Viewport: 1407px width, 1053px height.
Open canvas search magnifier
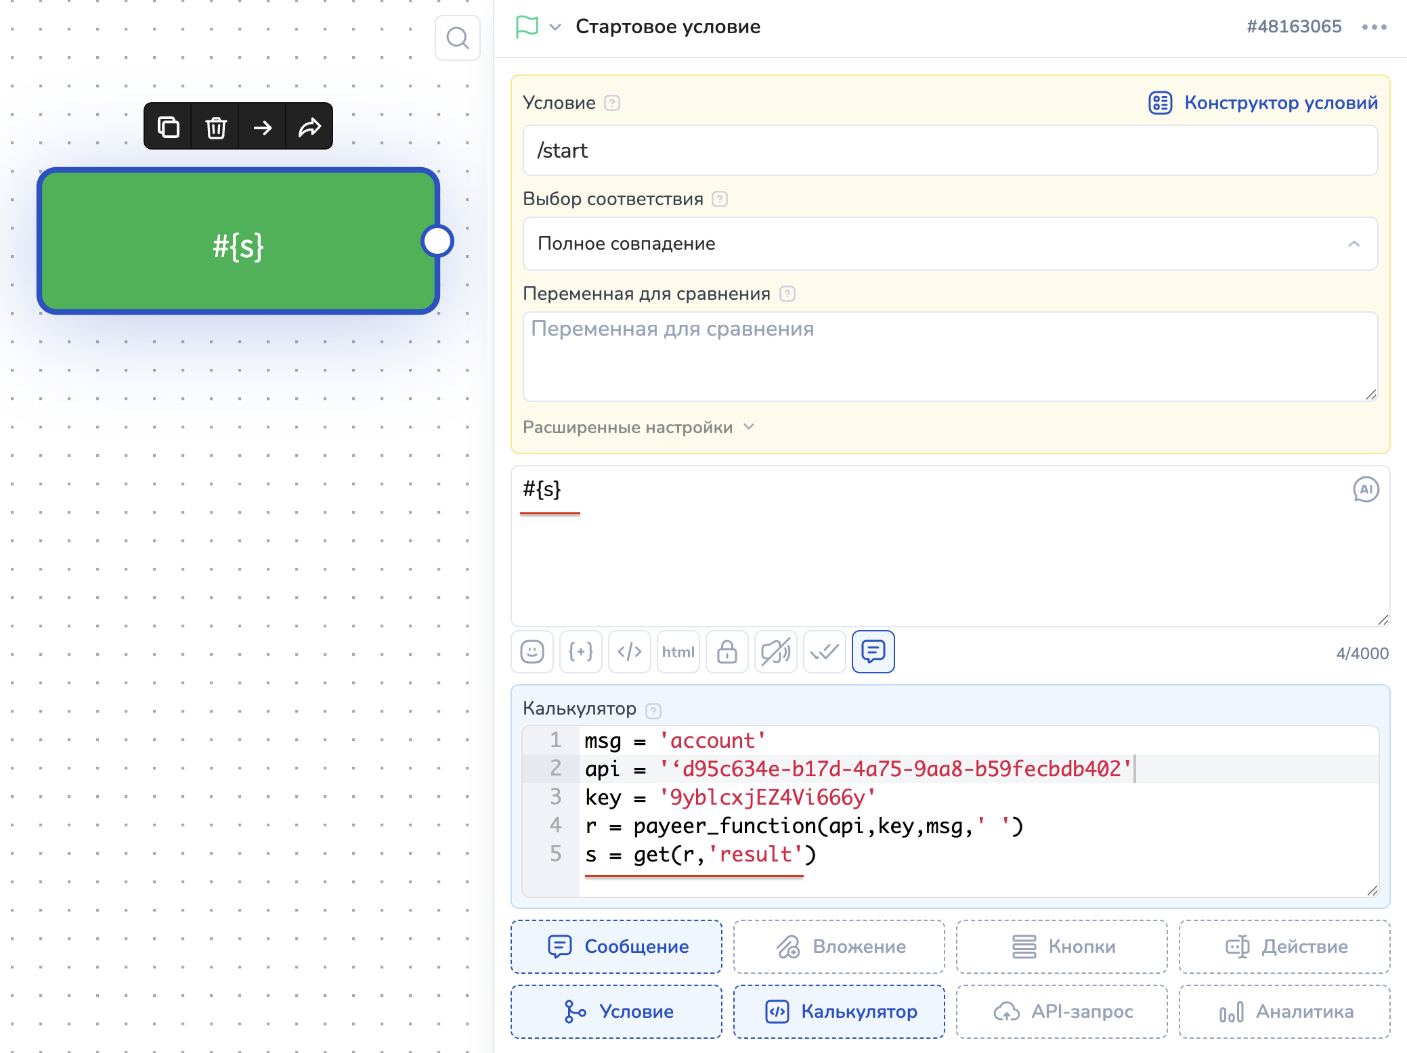pyautogui.click(x=458, y=38)
